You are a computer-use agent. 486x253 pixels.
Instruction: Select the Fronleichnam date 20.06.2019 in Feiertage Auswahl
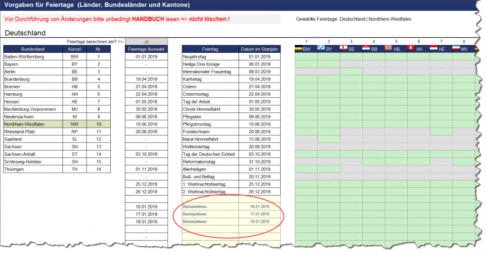146,131
